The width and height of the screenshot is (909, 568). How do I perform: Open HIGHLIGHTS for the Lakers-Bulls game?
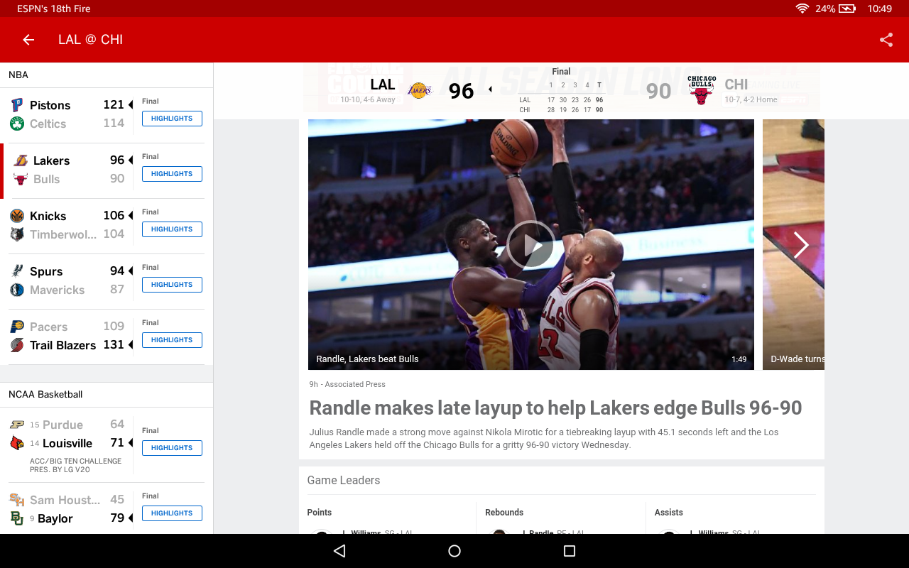[x=172, y=173]
